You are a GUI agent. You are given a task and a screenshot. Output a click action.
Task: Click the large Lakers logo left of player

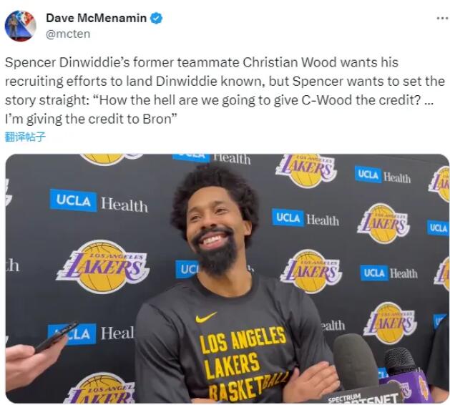[103, 267]
